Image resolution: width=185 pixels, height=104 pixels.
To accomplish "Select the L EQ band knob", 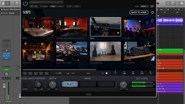I will click(115, 73).
